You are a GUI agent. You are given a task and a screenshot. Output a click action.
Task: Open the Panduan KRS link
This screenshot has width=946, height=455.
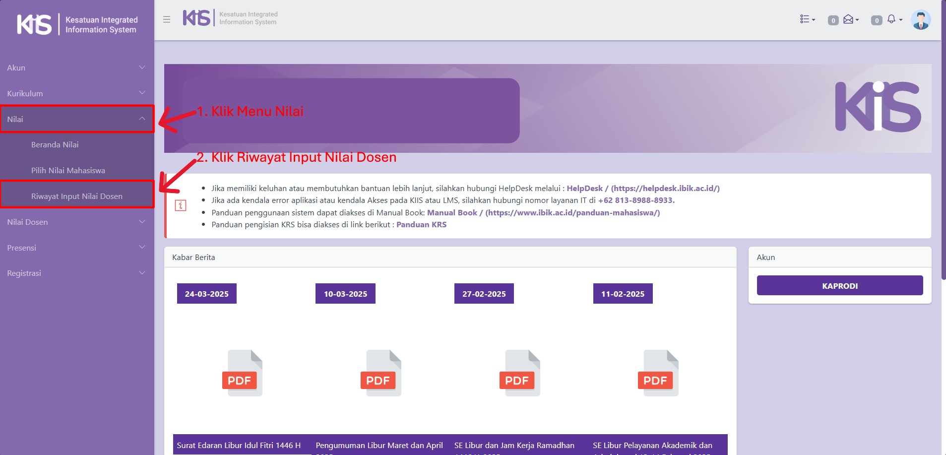[421, 225]
